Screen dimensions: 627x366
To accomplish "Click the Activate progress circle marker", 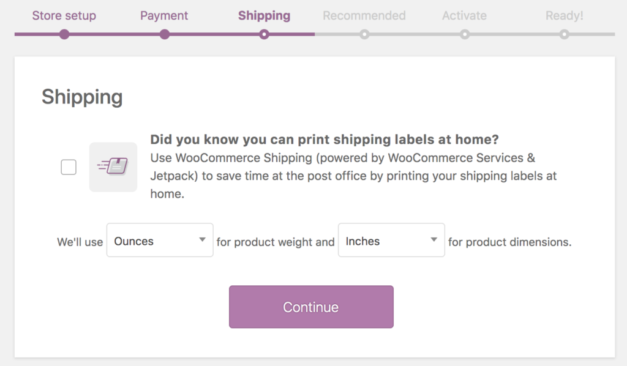I will click(x=465, y=34).
